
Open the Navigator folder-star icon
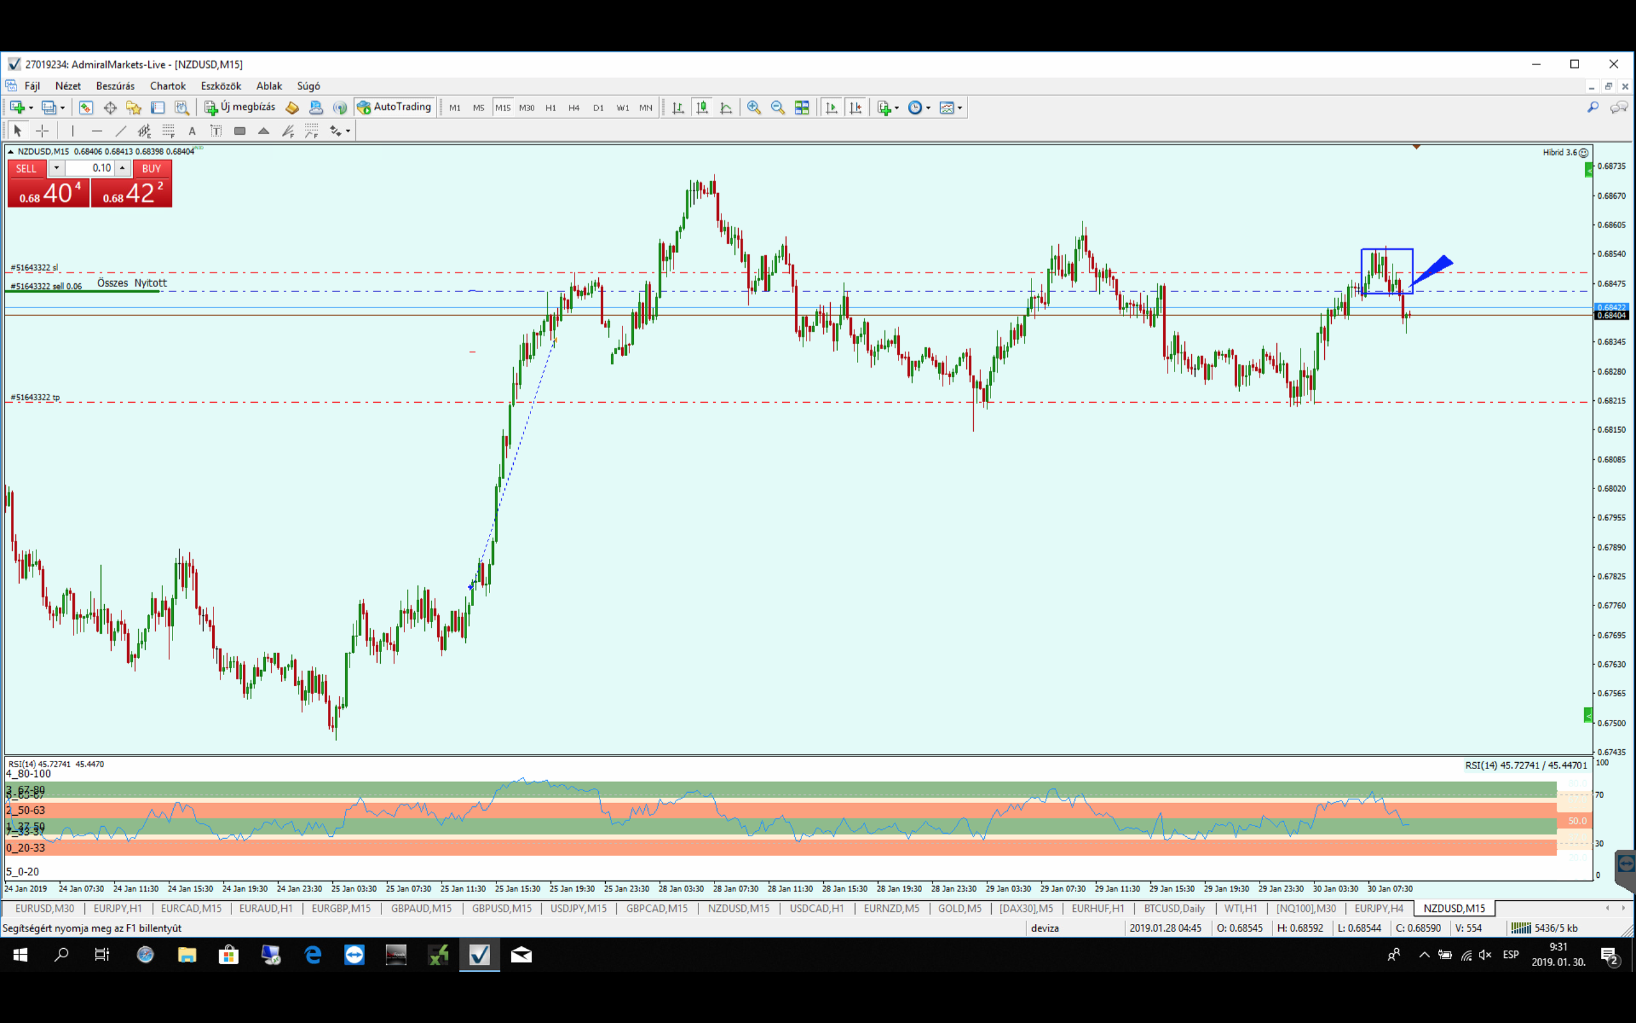click(x=134, y=107)
